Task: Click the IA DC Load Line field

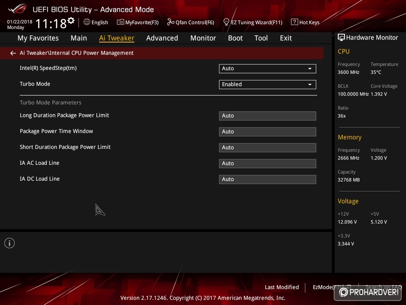Action: coord(268,179)
